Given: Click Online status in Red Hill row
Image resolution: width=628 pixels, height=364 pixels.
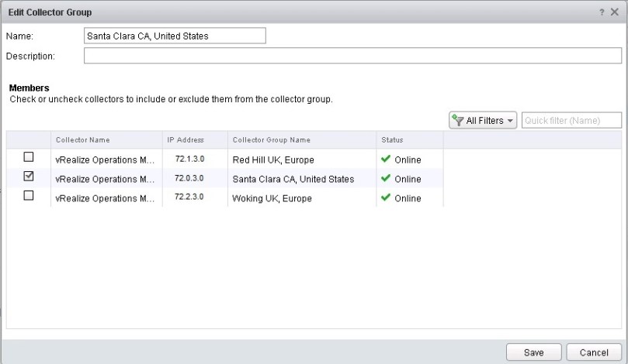Looking at the screenshot, I should [408, 160].
